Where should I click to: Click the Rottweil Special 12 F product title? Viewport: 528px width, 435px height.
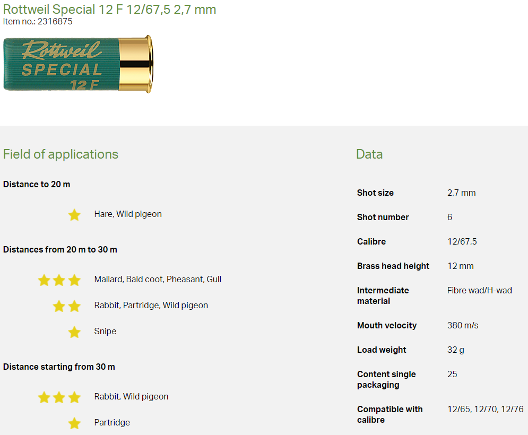109,10
